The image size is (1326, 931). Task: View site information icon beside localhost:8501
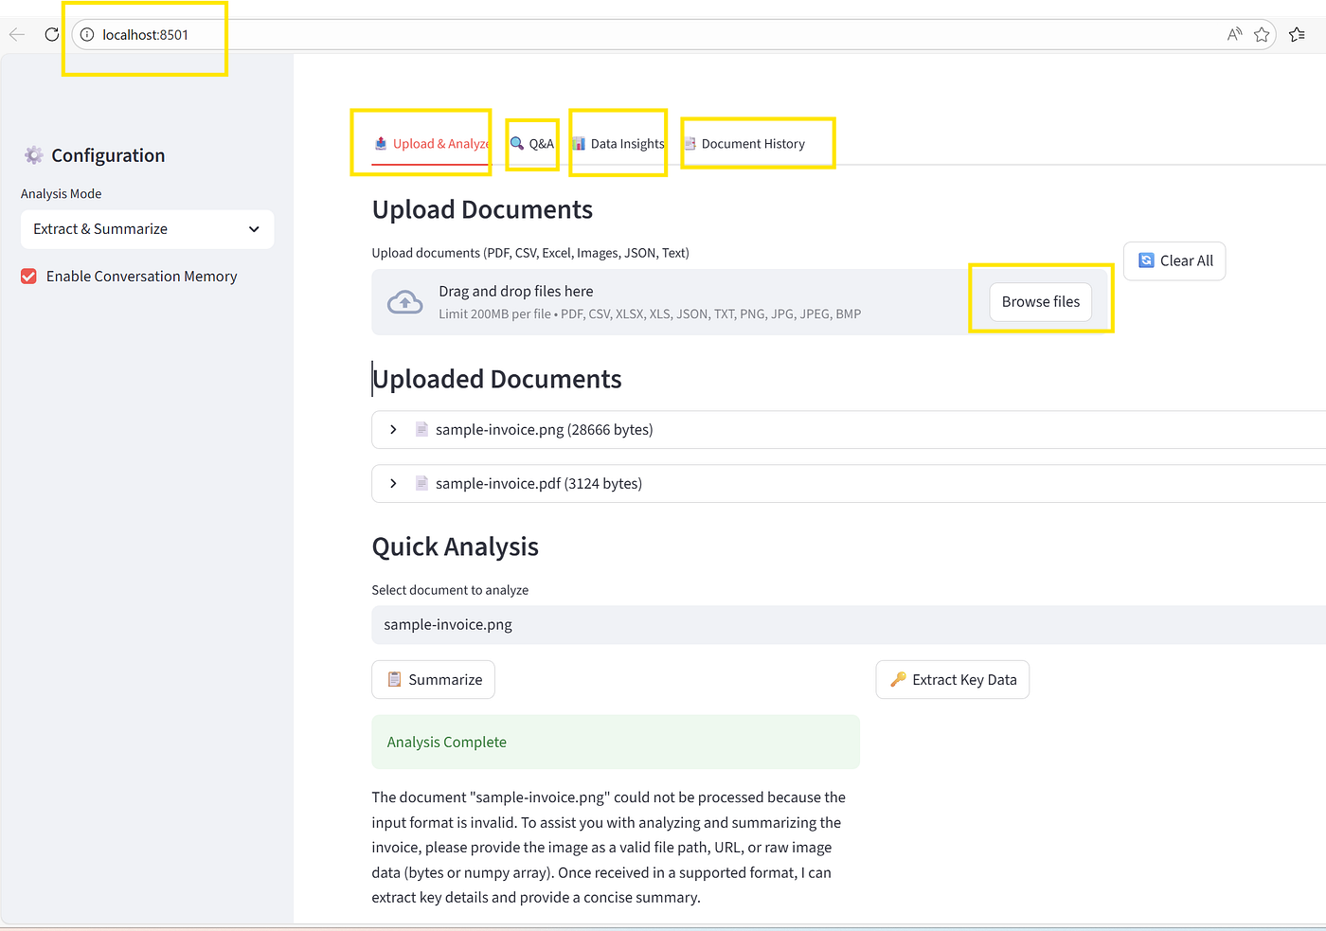87,35
